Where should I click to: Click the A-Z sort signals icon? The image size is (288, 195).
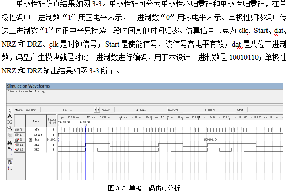[x=10, y=168]
